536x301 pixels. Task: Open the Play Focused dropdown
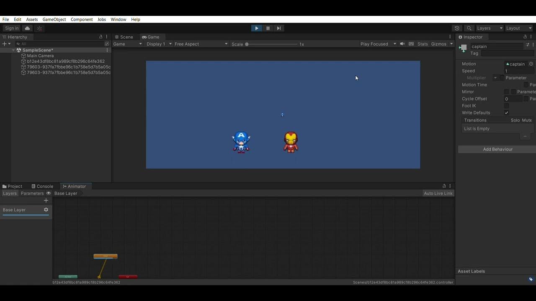tap(378, 44)
